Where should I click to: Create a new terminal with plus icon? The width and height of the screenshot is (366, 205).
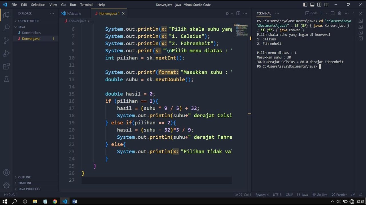(x=322, y=13)
